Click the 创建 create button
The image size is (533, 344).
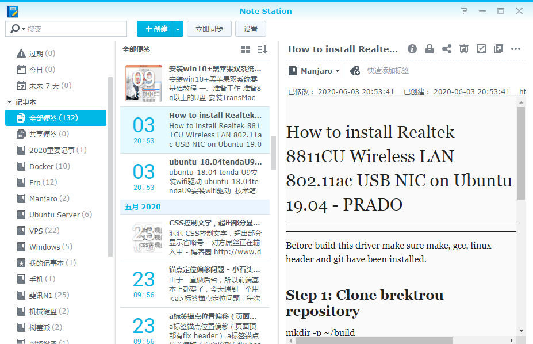pos(155,29)
